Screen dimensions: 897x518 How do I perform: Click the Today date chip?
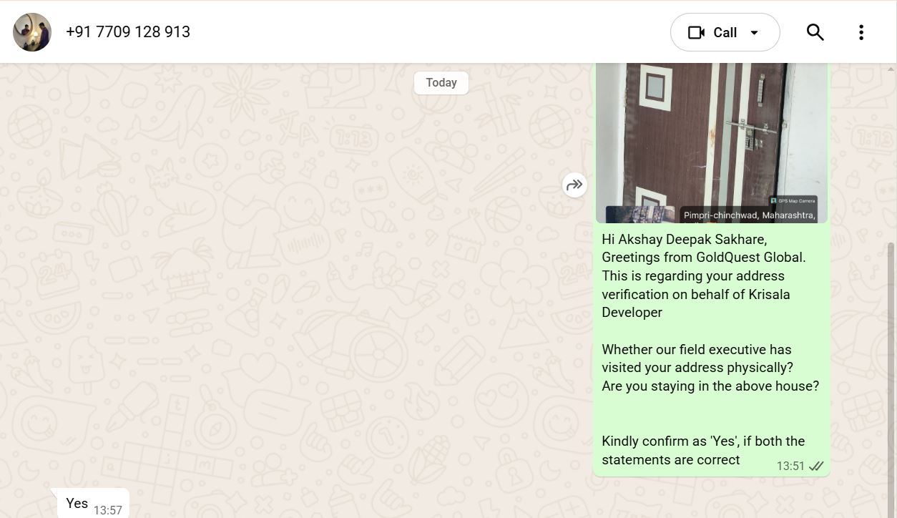(x=441, y=83)
